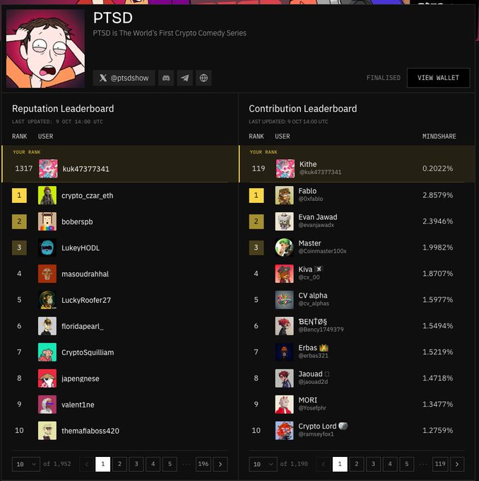The image size is (479, 481).
Task: Click the @evanjawadx handle
Action: (x=317, y=225)
